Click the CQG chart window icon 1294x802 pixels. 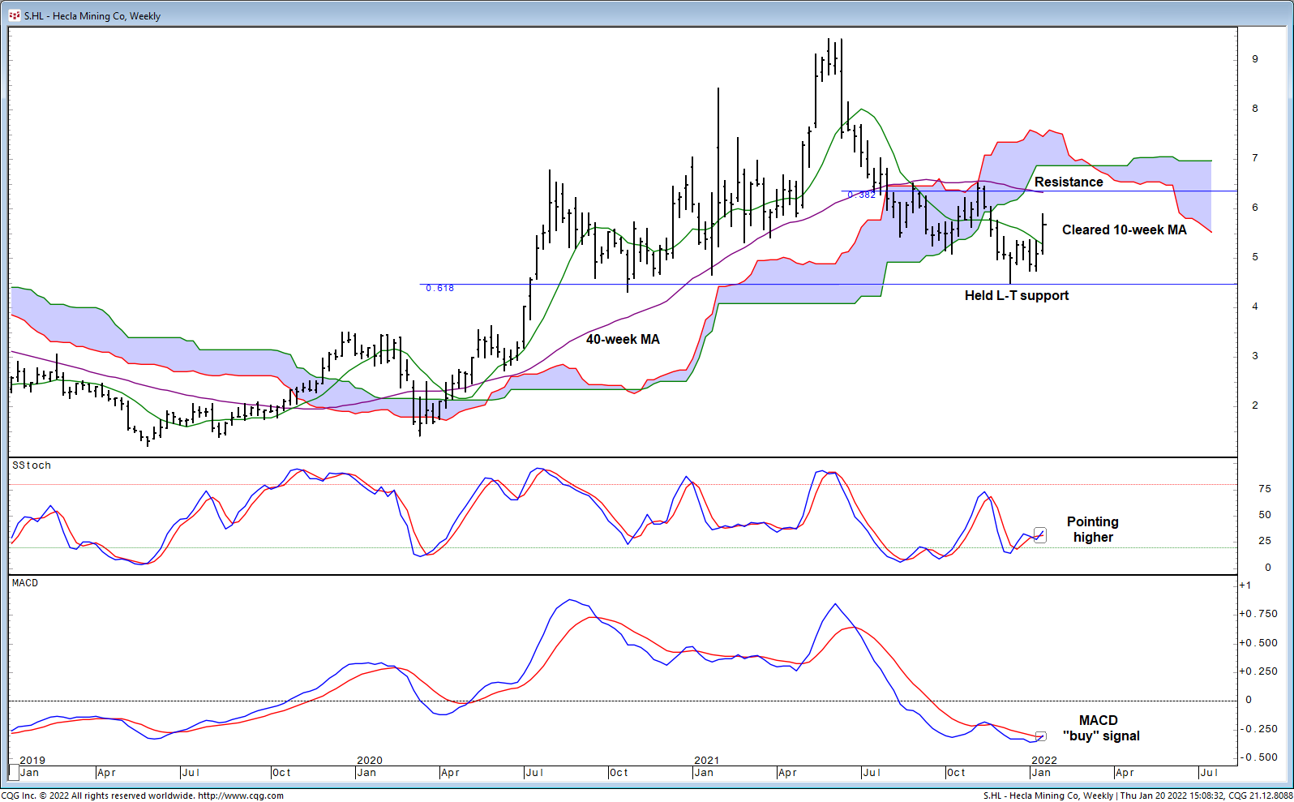[14, 15]
